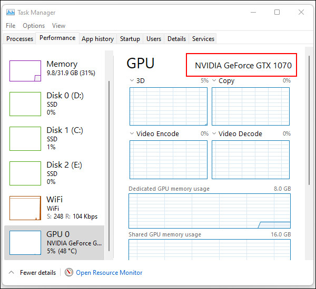This screenshot has width=316, height=289.
Task: Open the View menu
Action: tap(58, 26)
